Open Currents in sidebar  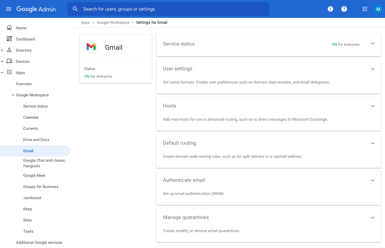tap(31, 128)
